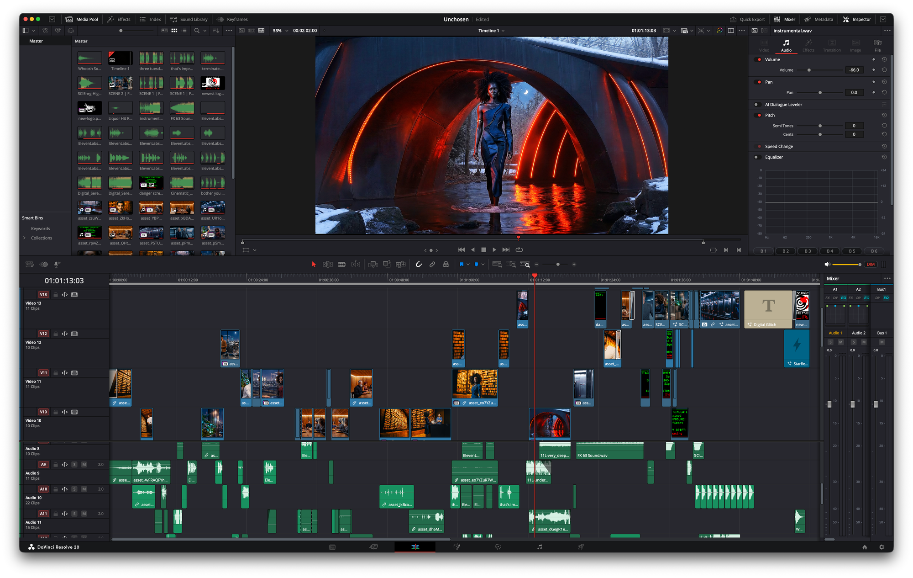This screenshot has height=578, width=913.
Task: Click the Quick Export button
Action: pos(747,20)
